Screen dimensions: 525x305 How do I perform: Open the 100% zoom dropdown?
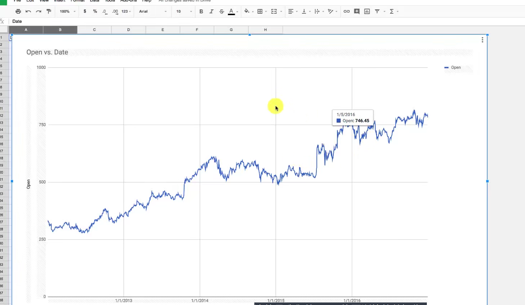tap(67, 12)
